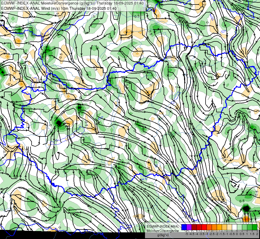Click the '-4.5' legend tick label
260x239 pixels.
pos(192,234)
